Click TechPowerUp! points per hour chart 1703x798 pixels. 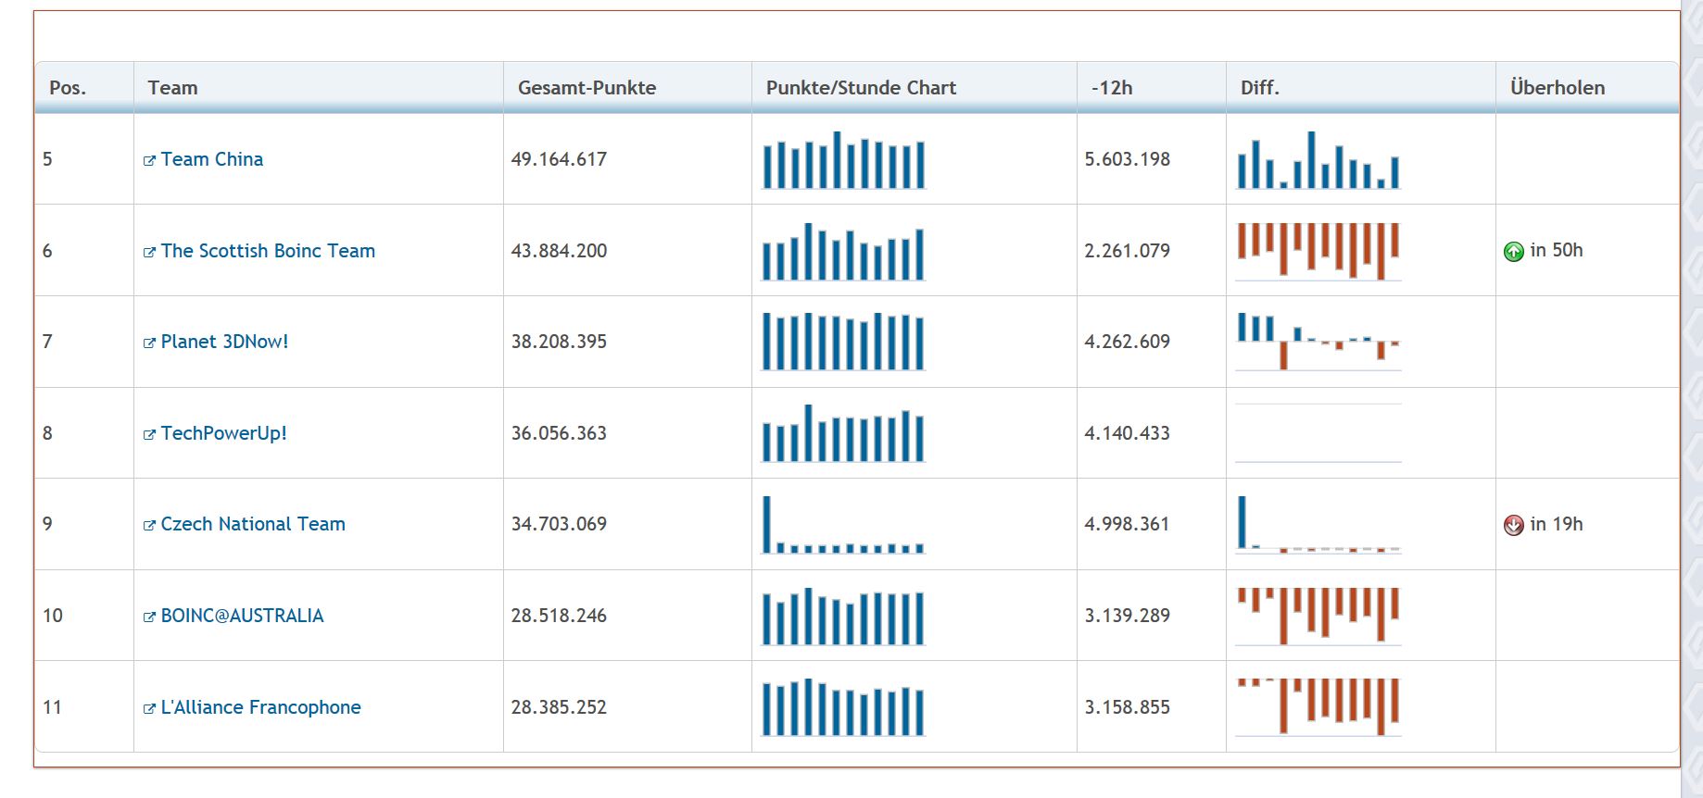[843, 433]
